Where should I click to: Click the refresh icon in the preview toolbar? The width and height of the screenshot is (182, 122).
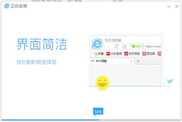tap(117, 46)
